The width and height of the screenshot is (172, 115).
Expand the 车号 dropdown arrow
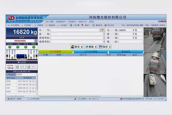click(100, 30)
